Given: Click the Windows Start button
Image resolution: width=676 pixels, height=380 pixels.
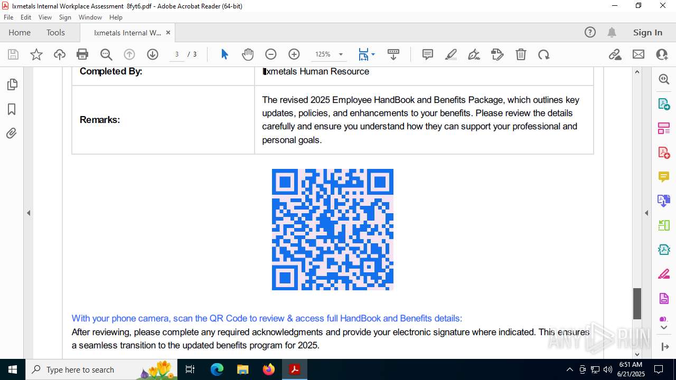Looking at the screenshot, I should (13, 369).
